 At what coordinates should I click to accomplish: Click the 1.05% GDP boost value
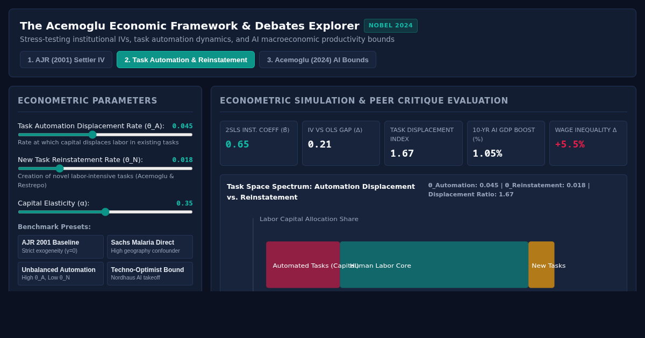[488, 153]
